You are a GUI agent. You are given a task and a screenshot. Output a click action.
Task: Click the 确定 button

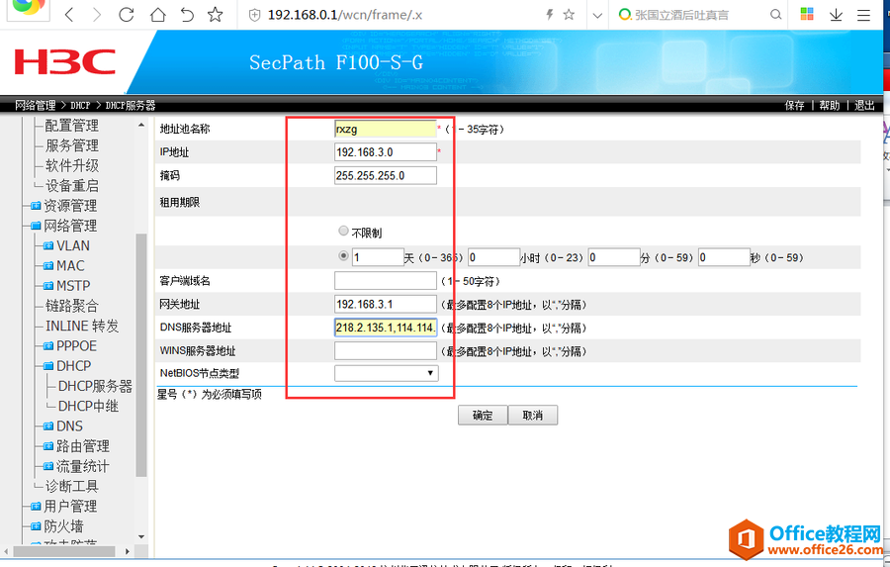click(x=483, y=416)
